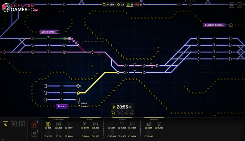Open the timetable list icon in bottom-left

tap(21, 124)
